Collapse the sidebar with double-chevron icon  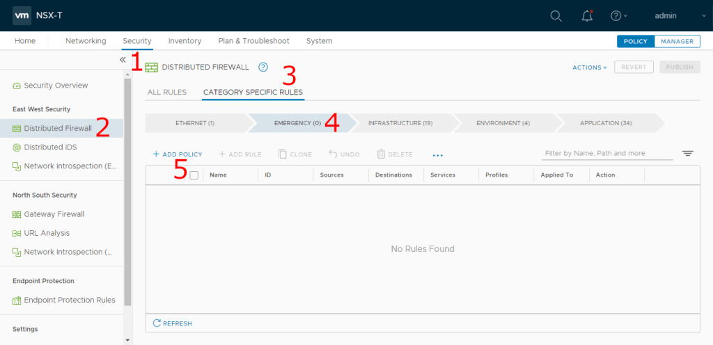pyautogui.click(x=123, y=60)
